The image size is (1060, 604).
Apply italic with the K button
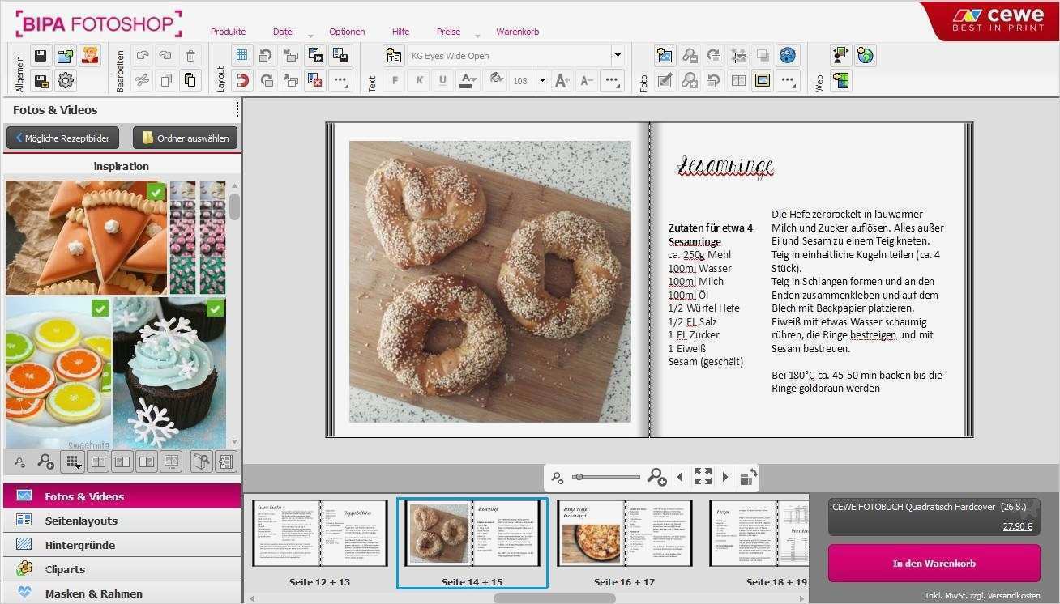419,80
